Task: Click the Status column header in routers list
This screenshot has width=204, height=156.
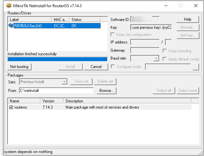Action: [85, 20]
